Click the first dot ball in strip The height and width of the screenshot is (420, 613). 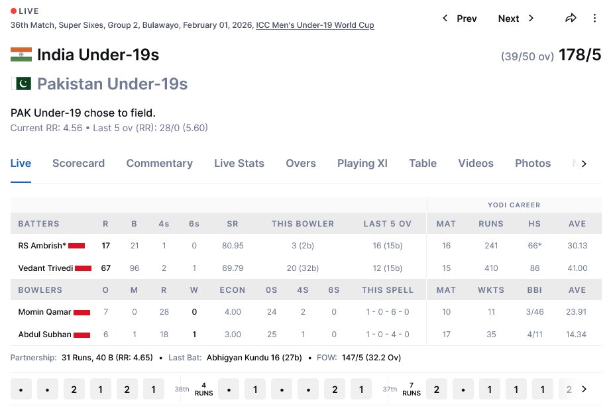21,389
